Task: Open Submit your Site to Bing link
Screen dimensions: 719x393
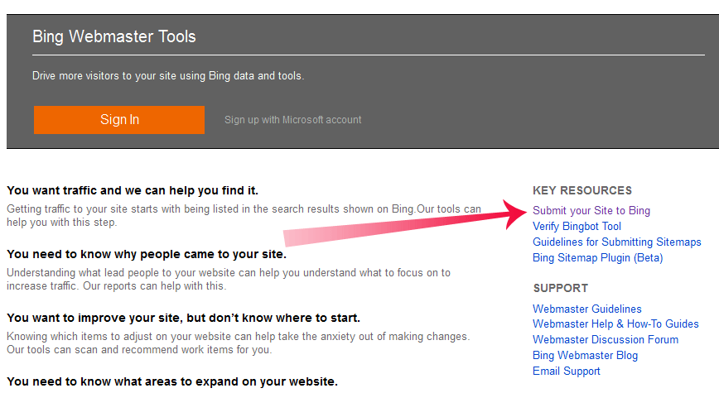Action: click(x=591, y=211)
